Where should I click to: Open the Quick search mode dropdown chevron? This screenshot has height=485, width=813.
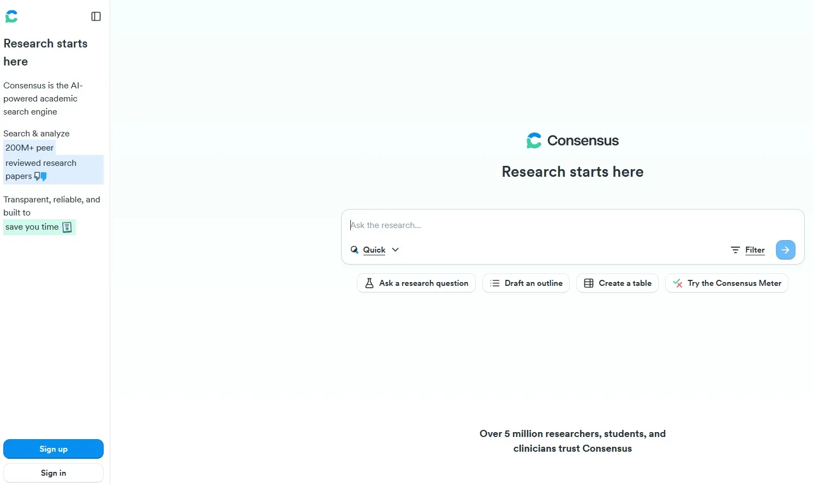pos(396,250)
